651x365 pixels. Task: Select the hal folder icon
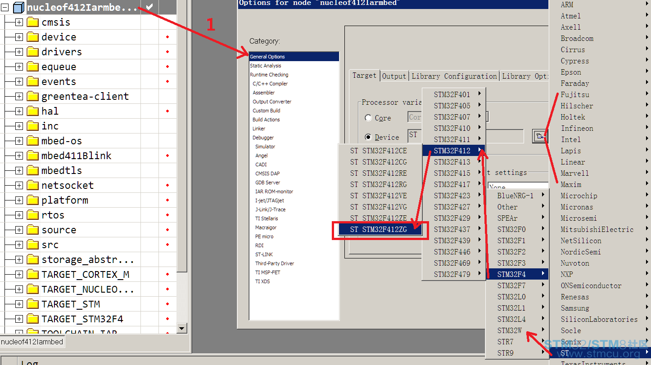32,111
